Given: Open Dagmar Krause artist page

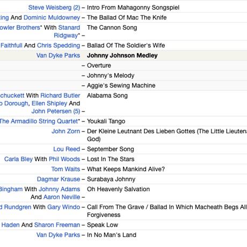Looking at the screenshot, I should 59,179.
